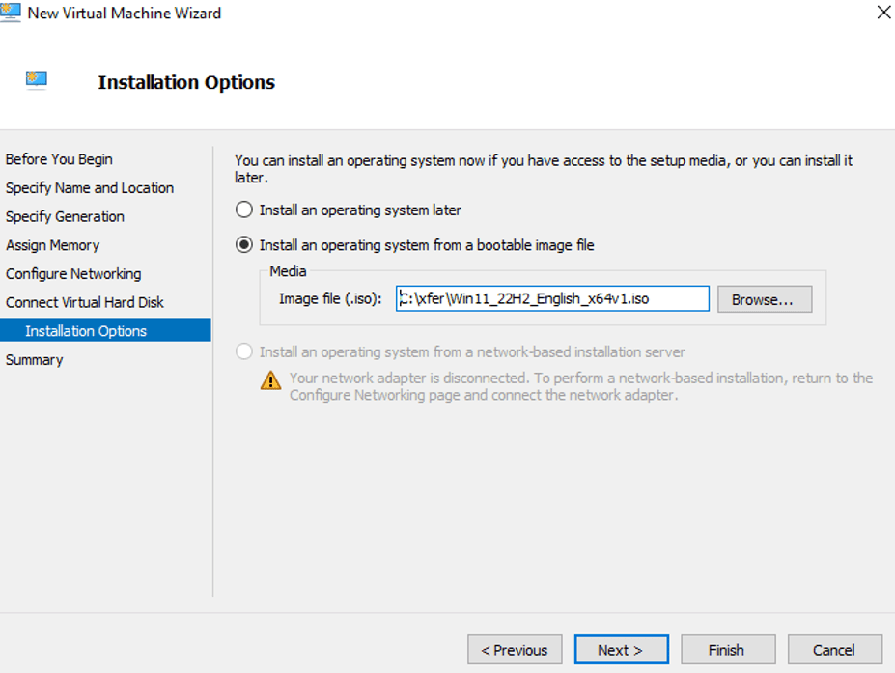This screenshot has height=673, width=895.
Task: Browse for an ISO image file
Action: (762, 299)
